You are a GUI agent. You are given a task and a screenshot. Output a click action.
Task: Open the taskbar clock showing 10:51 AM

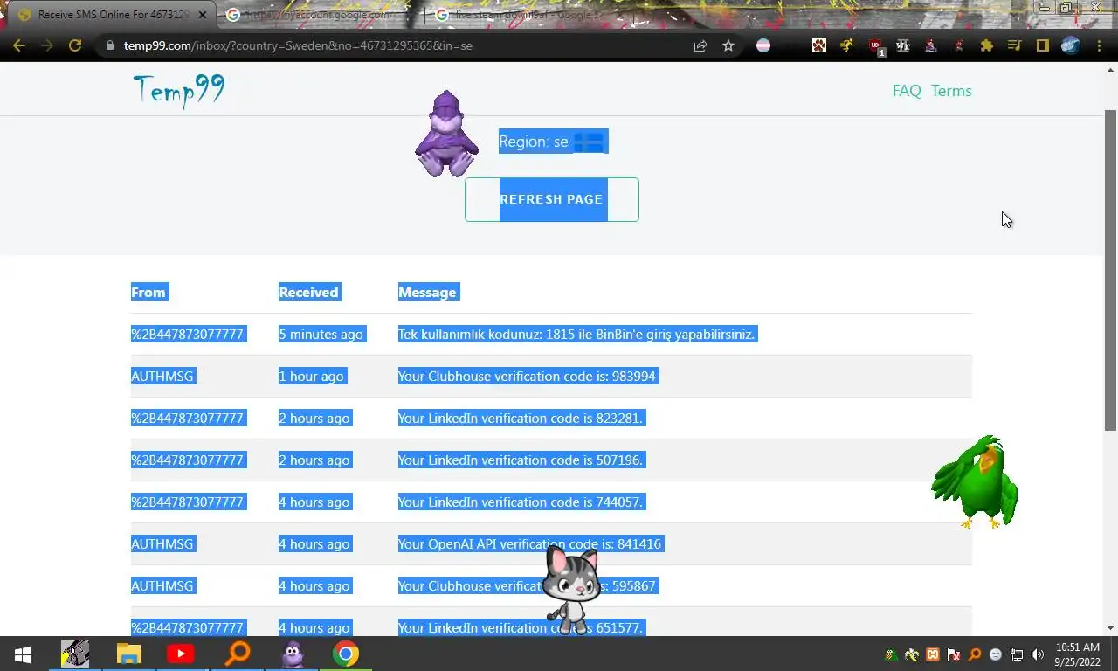pyautogui.click(x=1077, y=654)
